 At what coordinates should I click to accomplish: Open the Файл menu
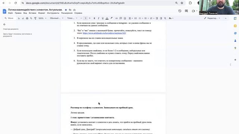coord(10,13)
